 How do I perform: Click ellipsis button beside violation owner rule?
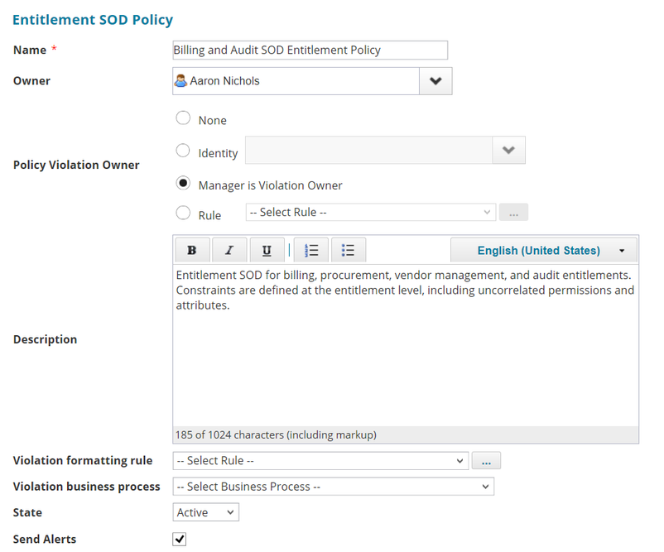pyautogui.click(x=513, y=212)
